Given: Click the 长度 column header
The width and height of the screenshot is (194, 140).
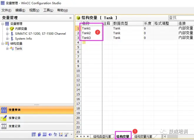Looking at the screenshot, I should [148, 24].
